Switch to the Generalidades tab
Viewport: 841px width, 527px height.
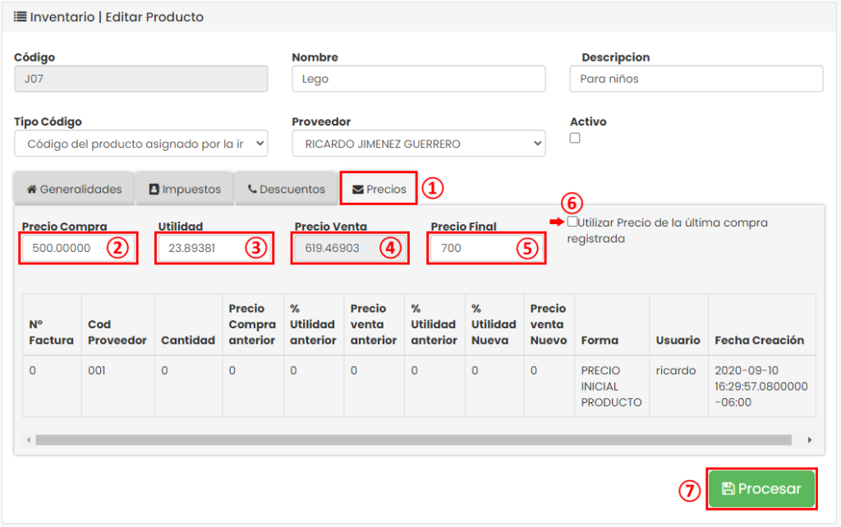click(73, 188)
